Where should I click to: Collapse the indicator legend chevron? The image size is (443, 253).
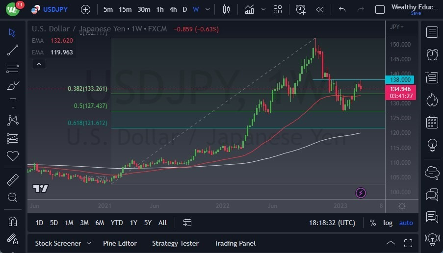[x=39, y=64]
